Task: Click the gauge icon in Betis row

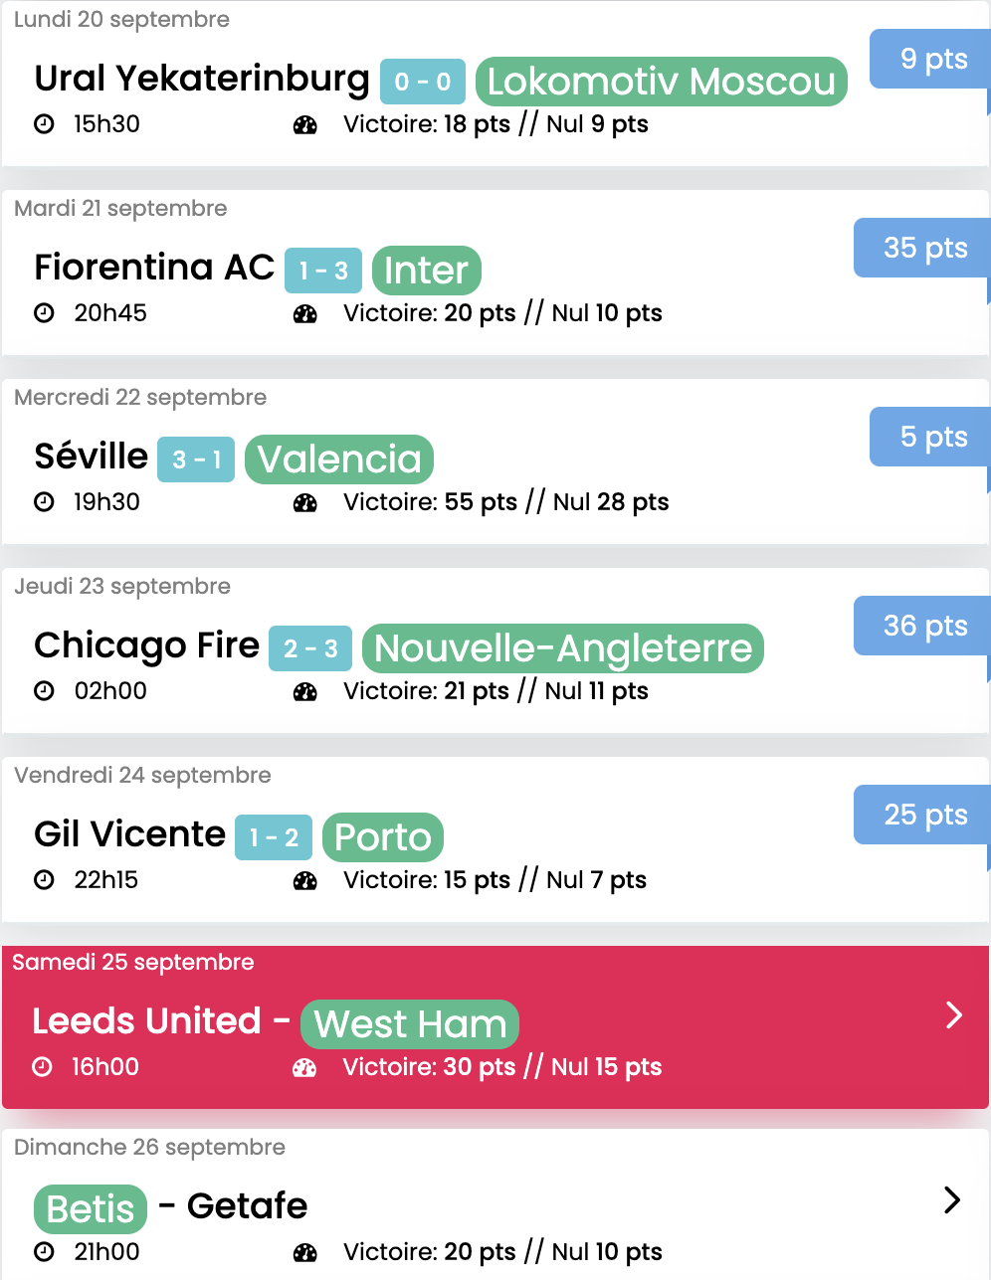Action: pyautogui.click(x=305, y=1253)
